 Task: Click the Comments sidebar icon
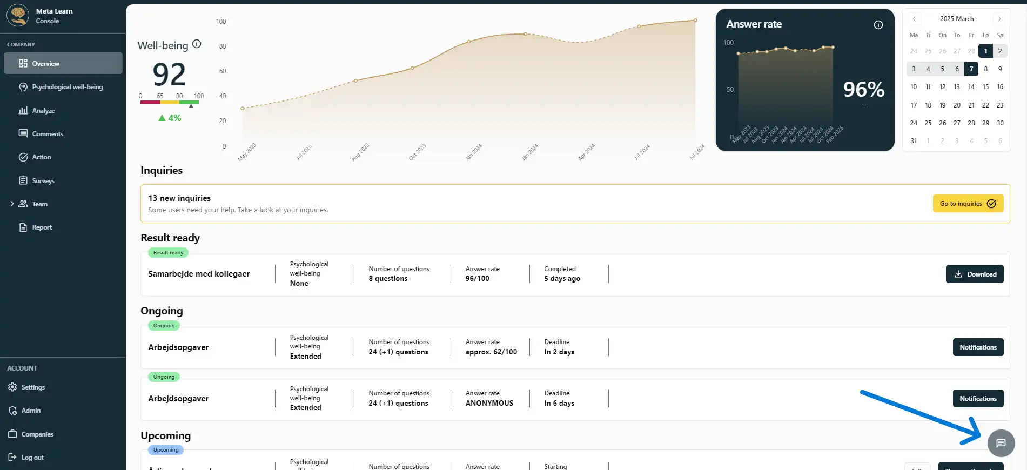point(23,133)
